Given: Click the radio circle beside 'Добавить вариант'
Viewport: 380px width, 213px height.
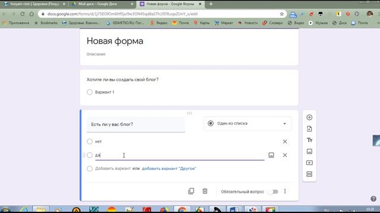Looking at the screenshot, I should click(90, 169).
